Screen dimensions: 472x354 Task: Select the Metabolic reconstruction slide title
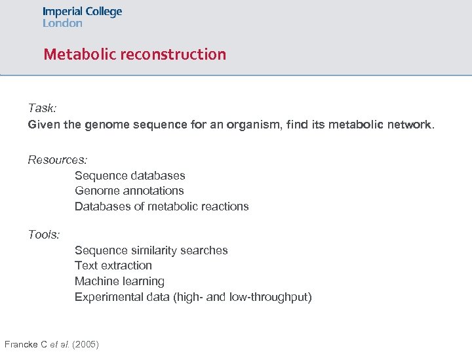pos(134,54)
